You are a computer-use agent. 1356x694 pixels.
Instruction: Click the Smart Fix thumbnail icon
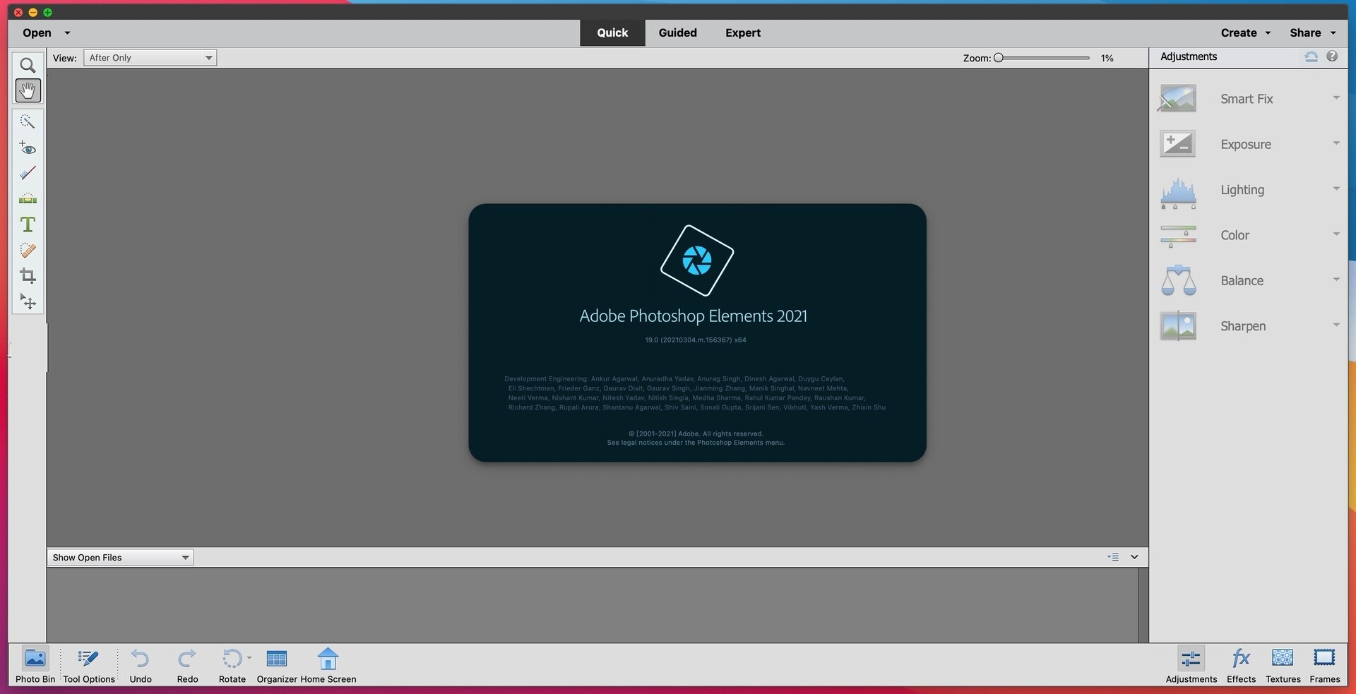point(1178,99)
